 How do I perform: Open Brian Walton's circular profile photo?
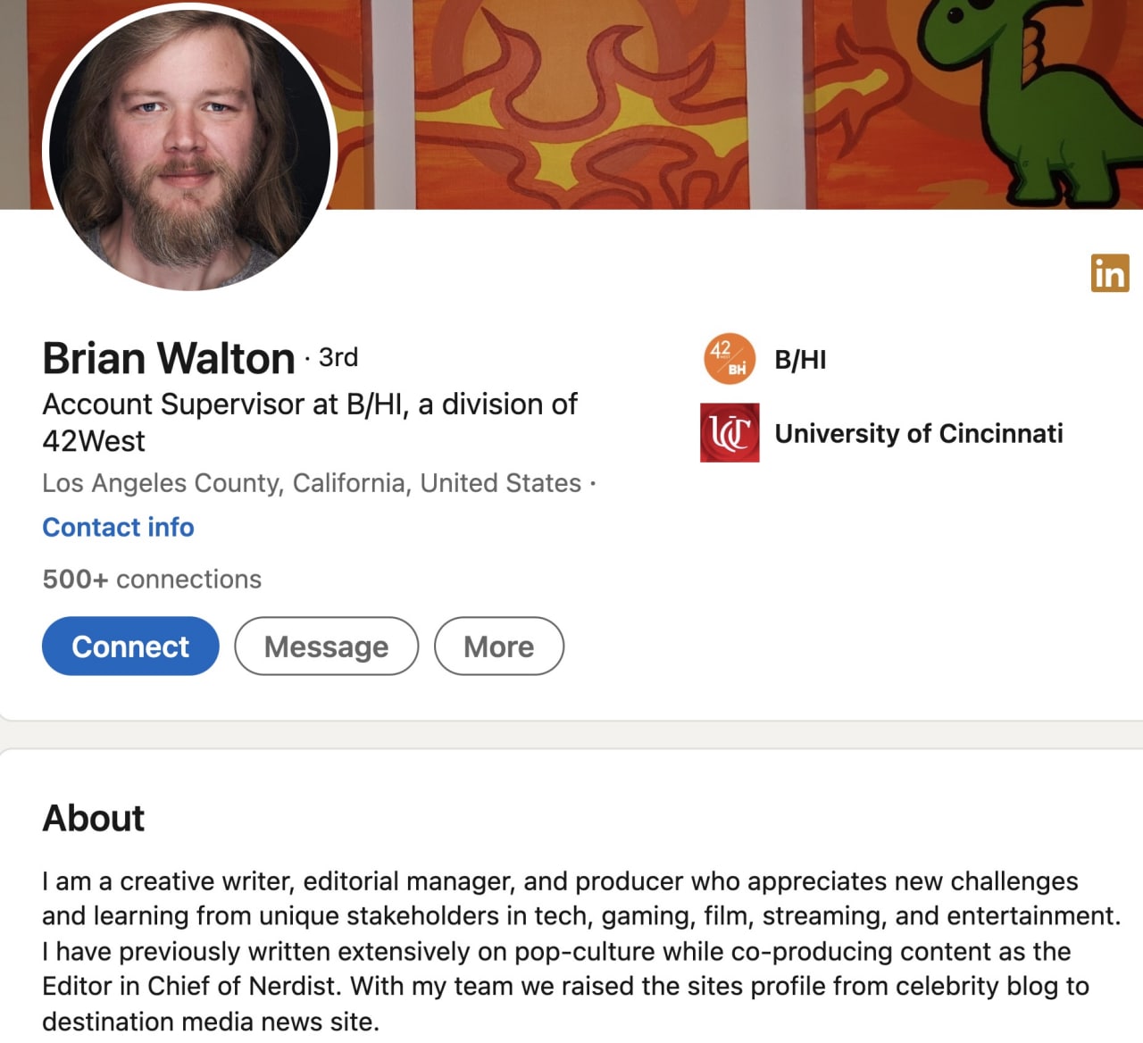189,148
